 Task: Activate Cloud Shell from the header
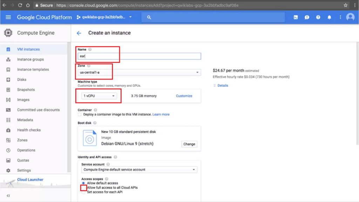pos(296,17)
